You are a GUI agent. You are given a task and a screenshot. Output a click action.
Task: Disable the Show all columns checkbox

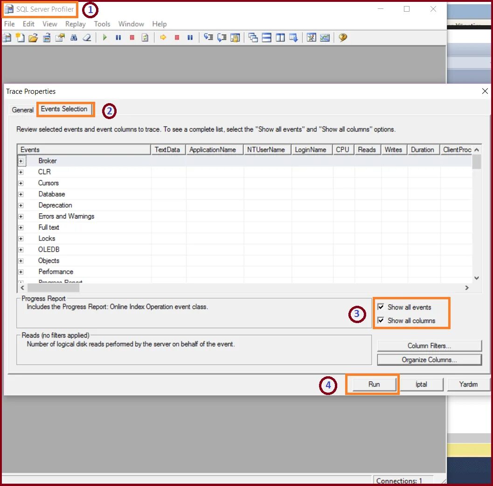click(x=381, y=320)
